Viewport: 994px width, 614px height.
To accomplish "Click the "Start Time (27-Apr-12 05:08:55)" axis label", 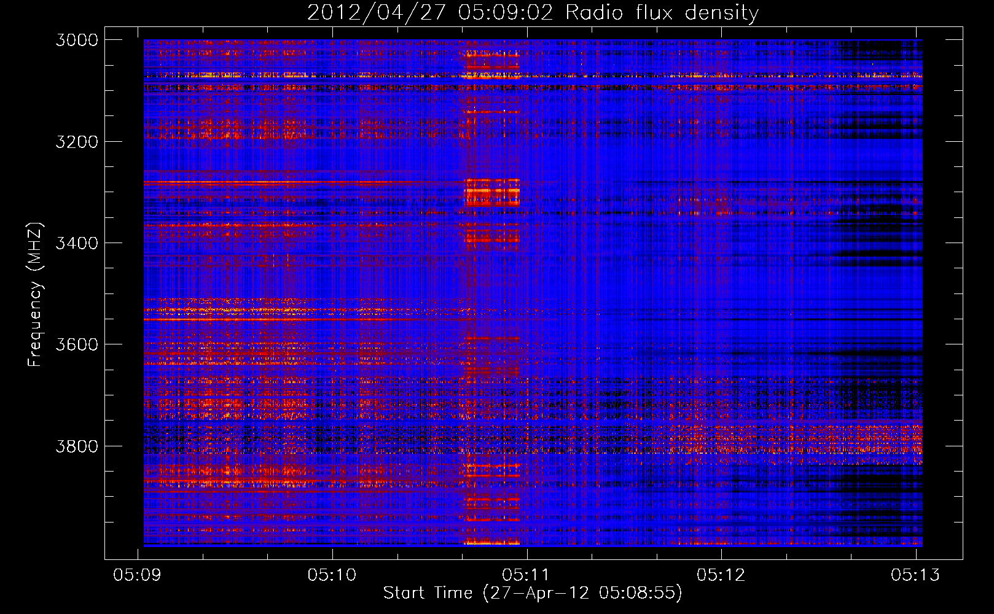I will [533, 593].
